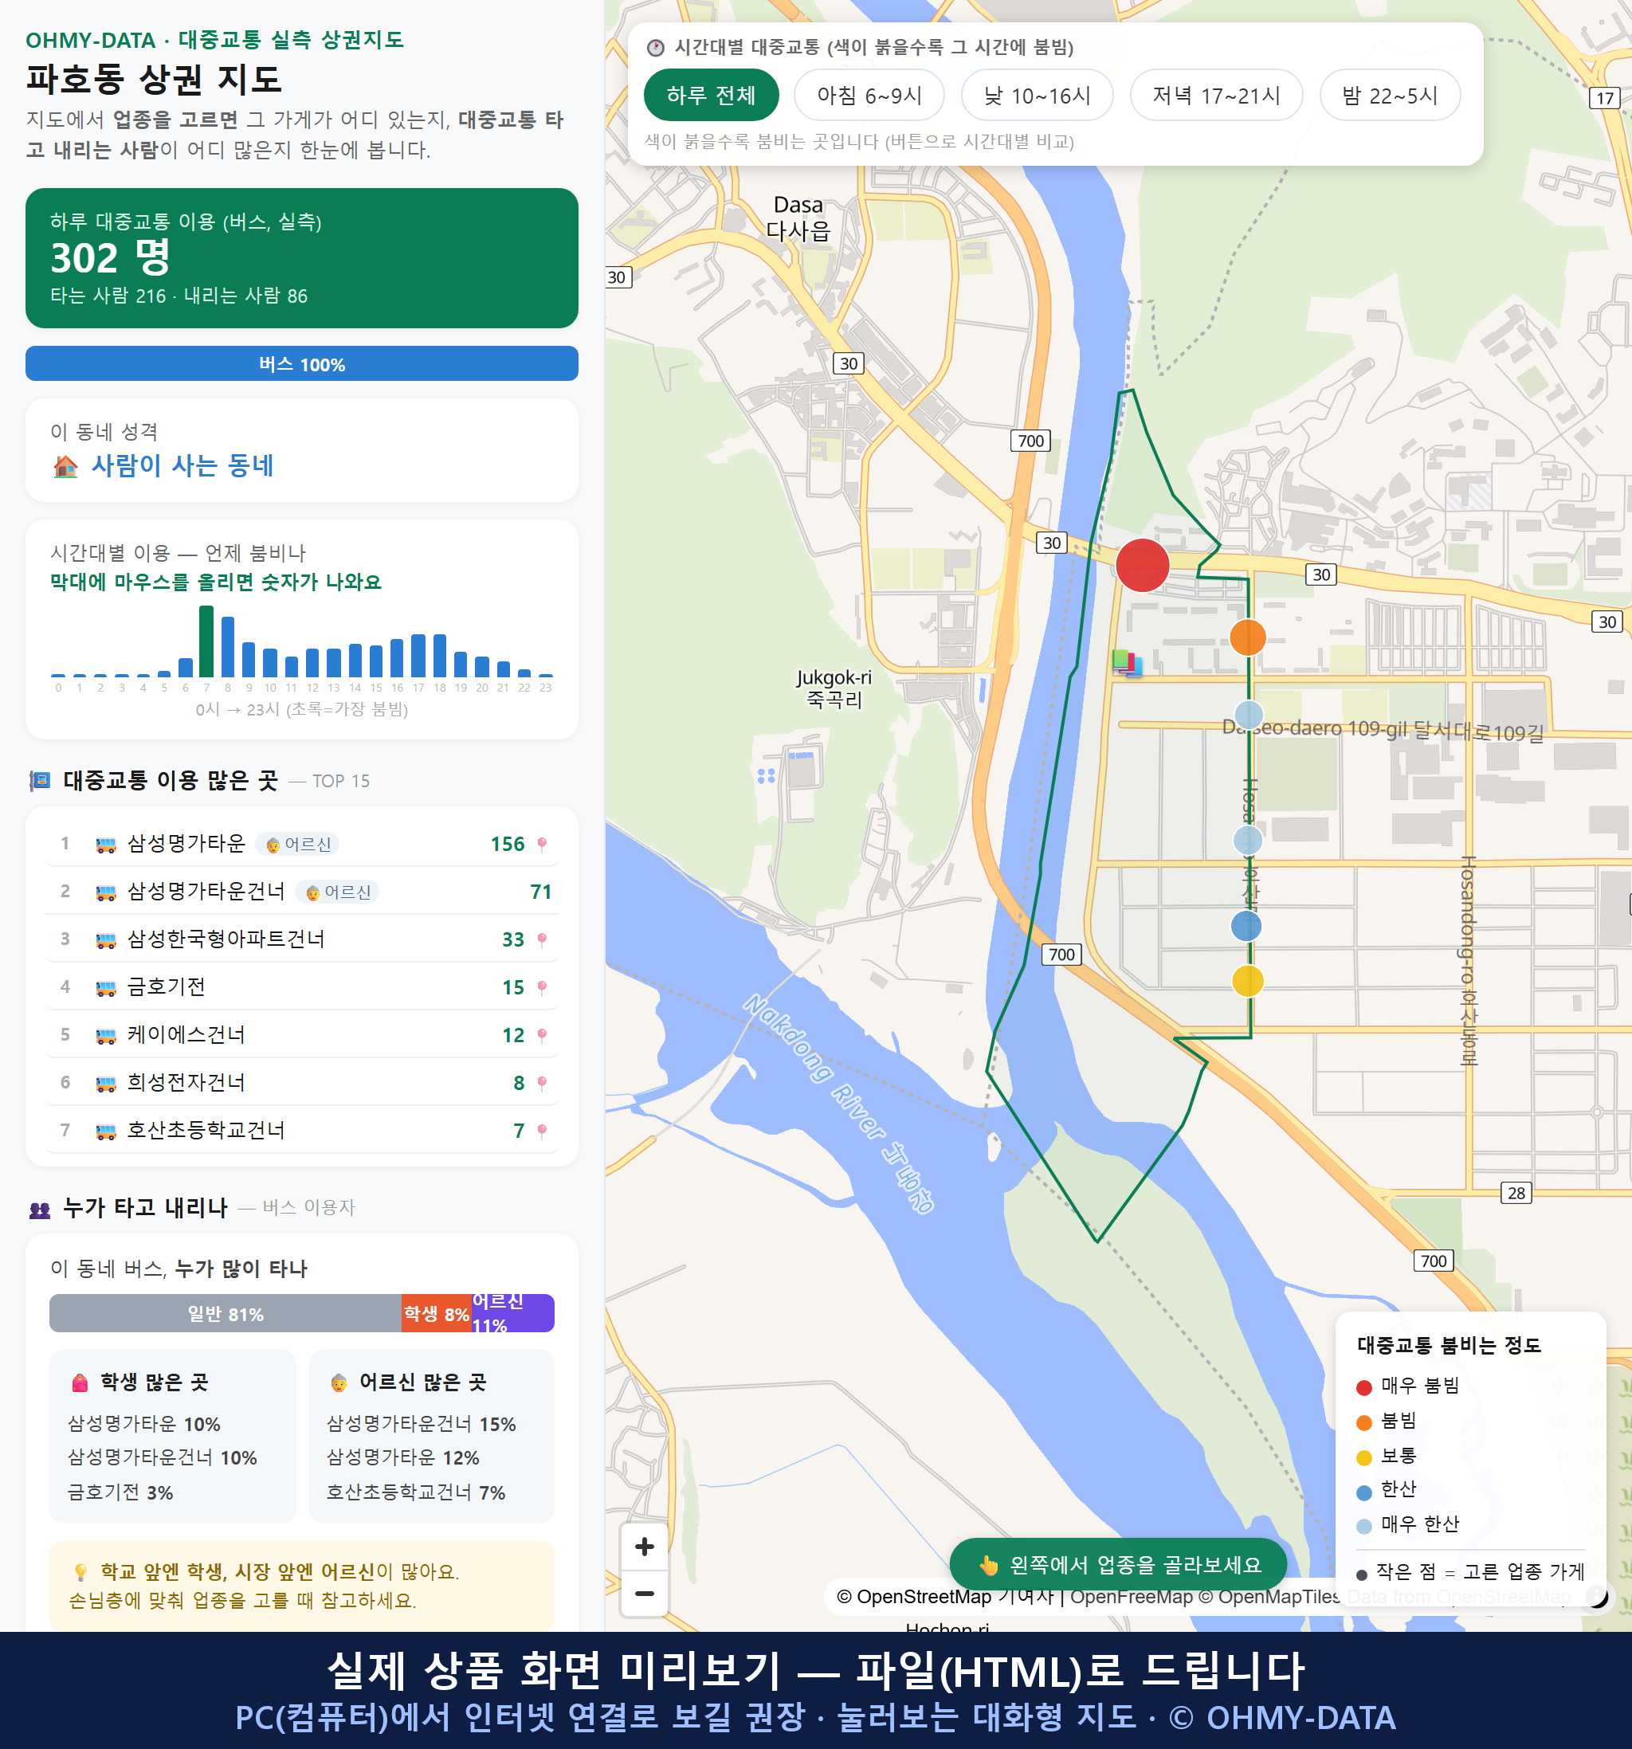
Task: Click bus icon of 금호기전 row
Action: click(105, 988)
